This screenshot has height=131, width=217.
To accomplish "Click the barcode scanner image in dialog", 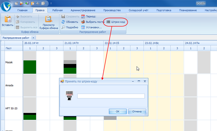I will [69, 95].
